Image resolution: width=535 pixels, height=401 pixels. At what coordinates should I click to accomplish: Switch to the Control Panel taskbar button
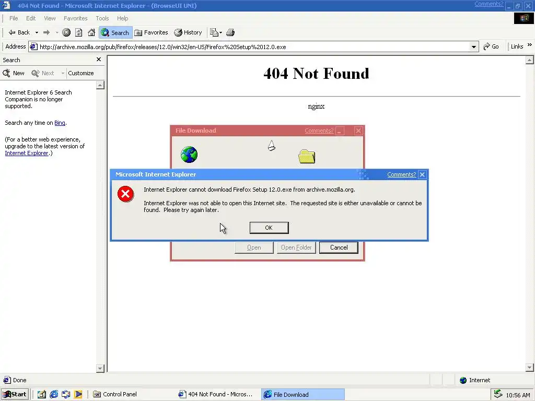[132, 394]
